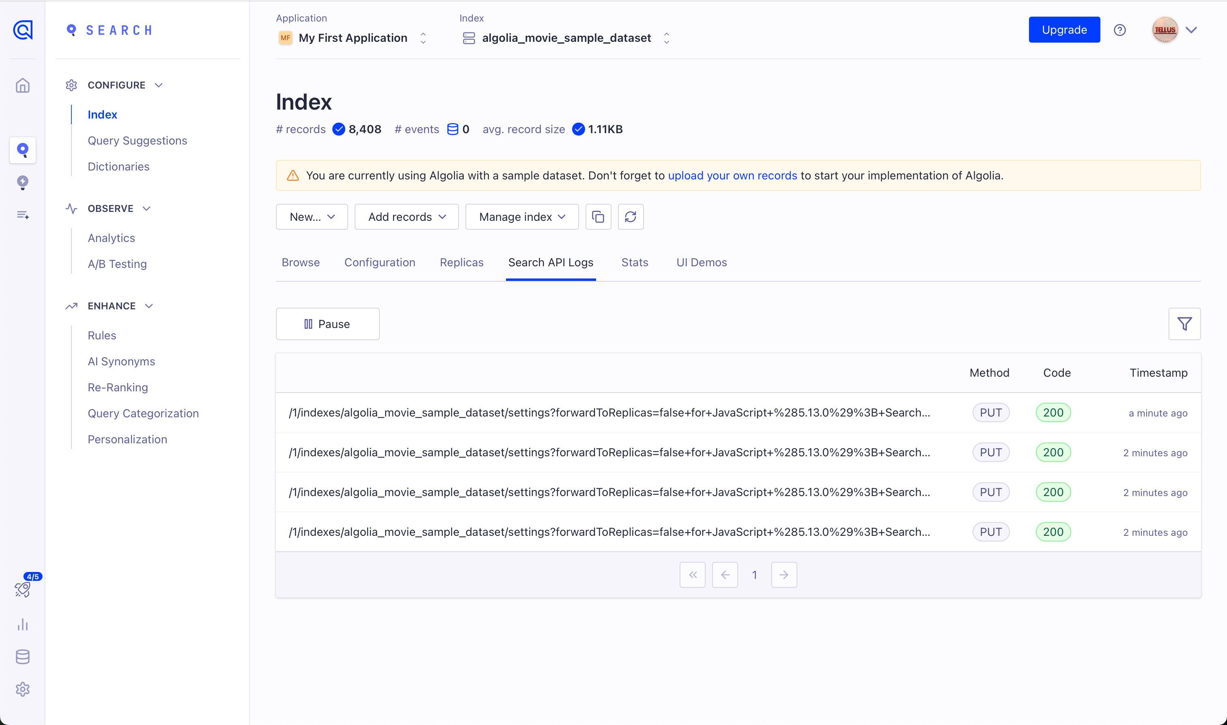The image size is (1227, 725).
Task: Open the Recommend lightbulb icon in the sidebar
Action: (x=22, y=182)
